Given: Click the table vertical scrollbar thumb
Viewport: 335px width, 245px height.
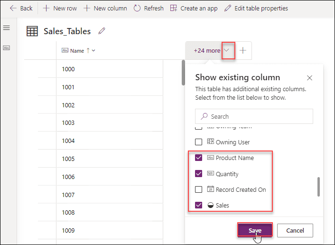Looking at the screenshot, I should pyautogui.click(x=183, y=73).
